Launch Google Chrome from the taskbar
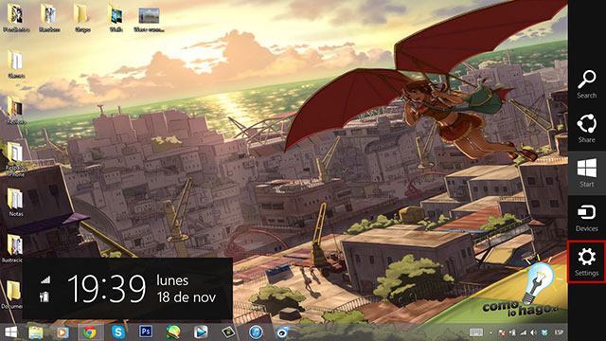The height and width of the screenshot is (341, 606). [x=90, y=332]
